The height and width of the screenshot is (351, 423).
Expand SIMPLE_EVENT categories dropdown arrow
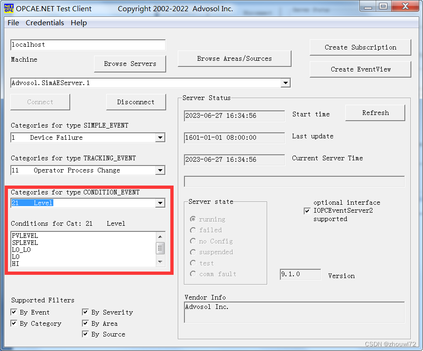pos(160,138)
